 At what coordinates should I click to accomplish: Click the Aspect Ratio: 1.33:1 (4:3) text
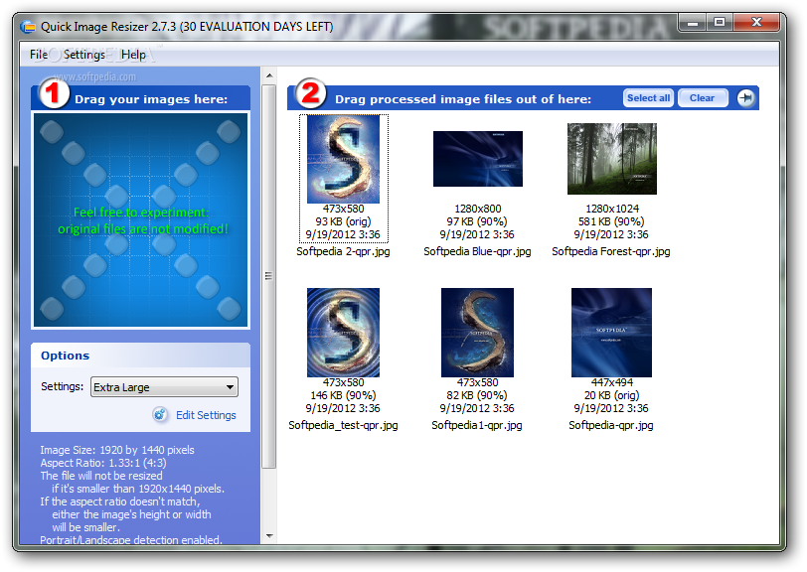tap(103, 463)
